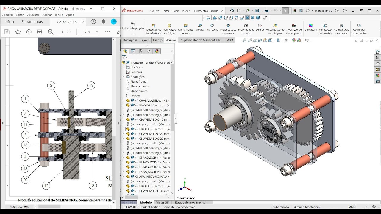This screenshot has width=381, height=214.
Task: Open the FeatureManager design tree tab
Action: (x=125, y=51)
